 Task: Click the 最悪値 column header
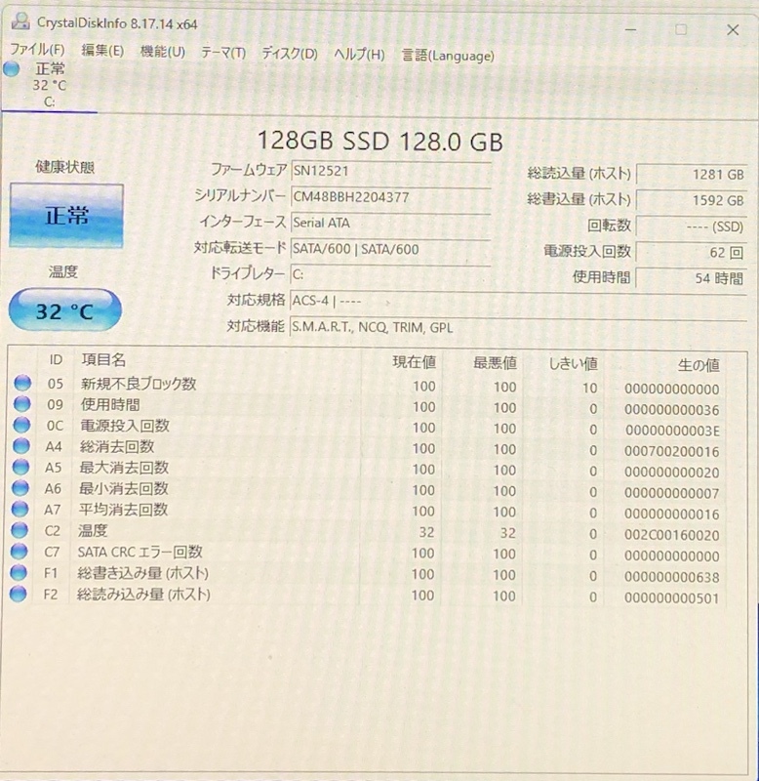point(495,363)
